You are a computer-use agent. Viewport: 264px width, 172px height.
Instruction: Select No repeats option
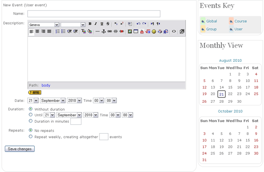[x=30, y=130]
